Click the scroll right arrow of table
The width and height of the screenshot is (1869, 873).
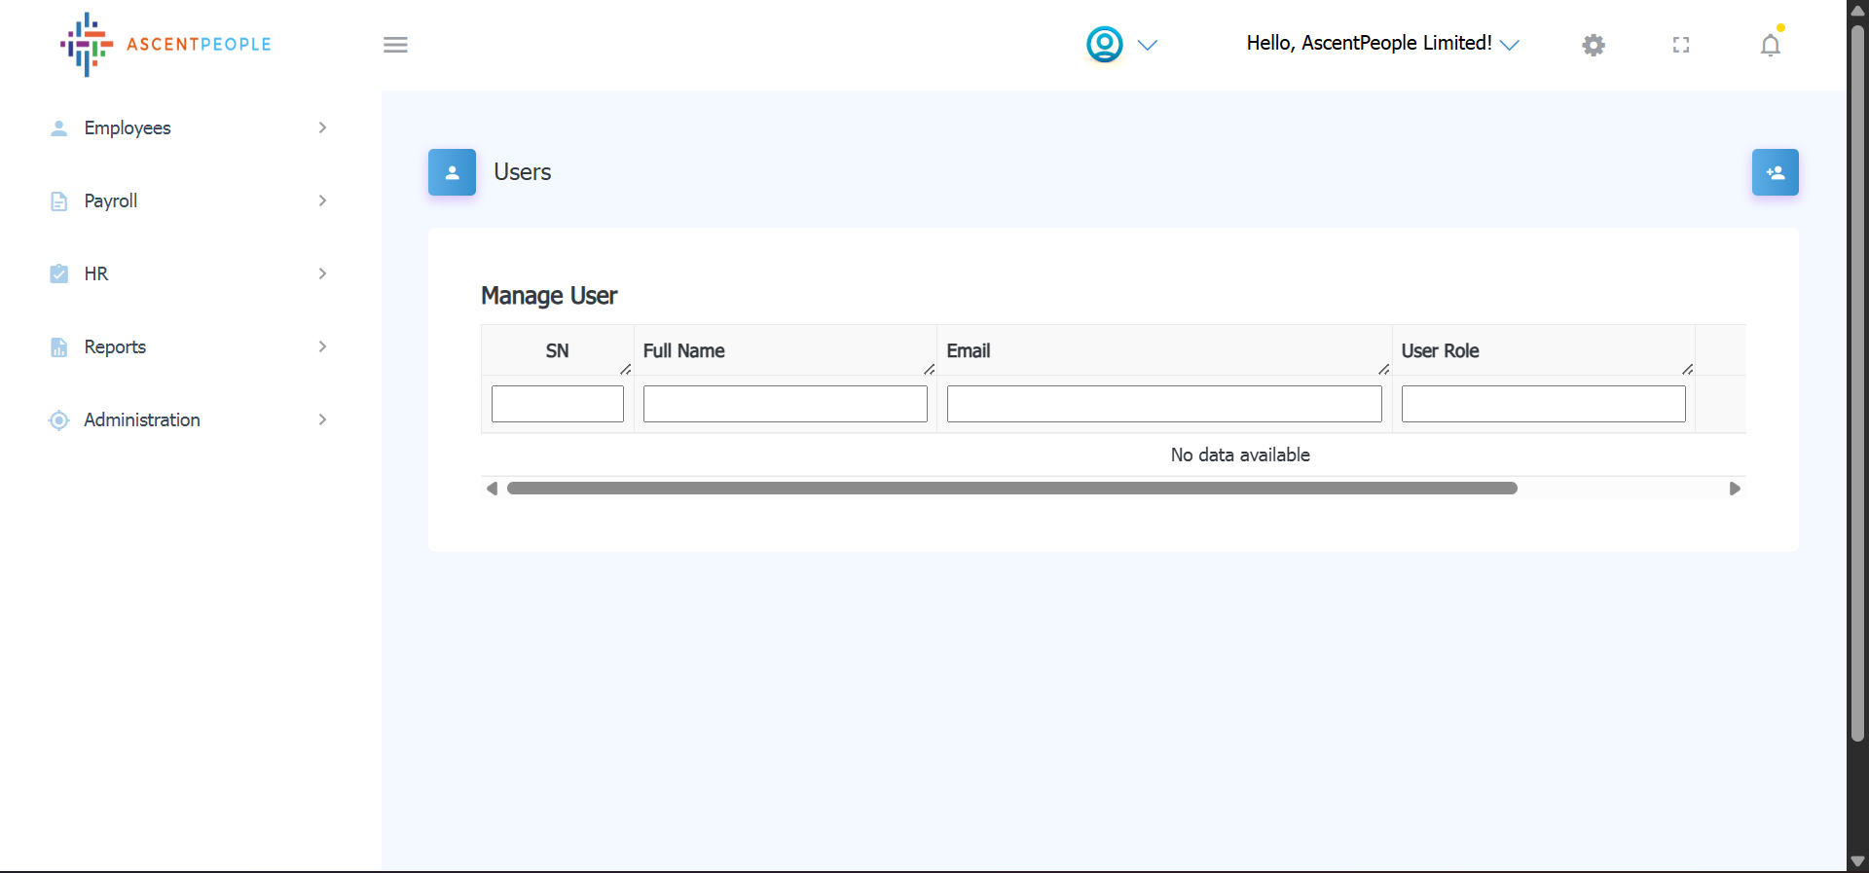1734,489
